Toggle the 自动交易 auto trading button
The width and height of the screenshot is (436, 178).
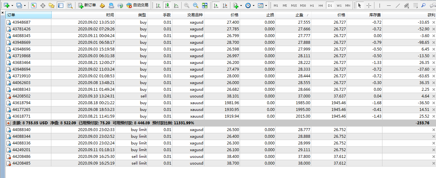pyautogui.click(x=137, y=5)
